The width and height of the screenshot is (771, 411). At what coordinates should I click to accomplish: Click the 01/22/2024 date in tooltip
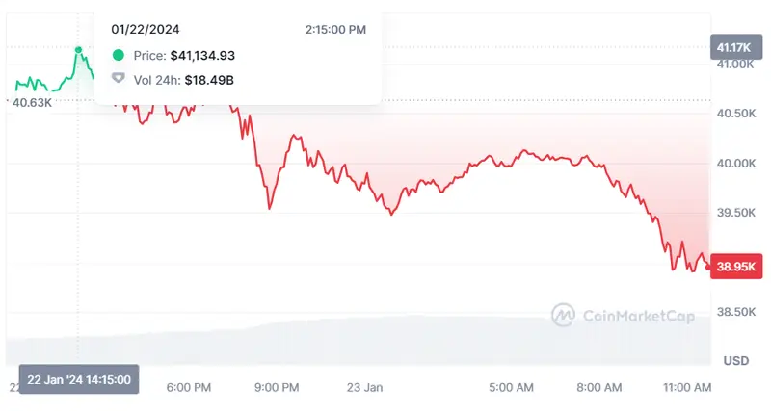pyautogui.click(x=145, y=30)
